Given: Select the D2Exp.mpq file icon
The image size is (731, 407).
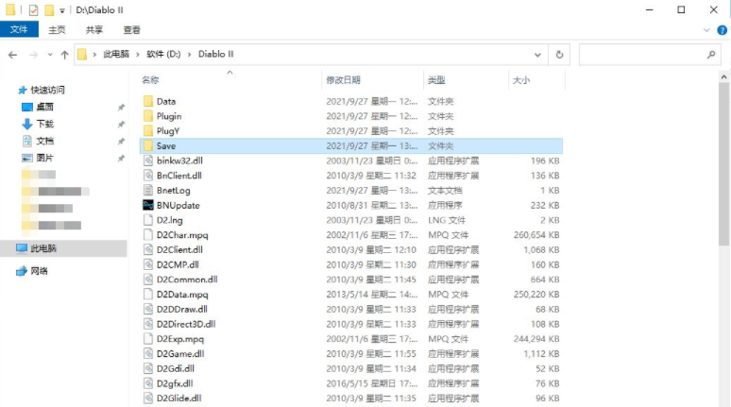Looking at the screenshot, I should pos(148,339).
